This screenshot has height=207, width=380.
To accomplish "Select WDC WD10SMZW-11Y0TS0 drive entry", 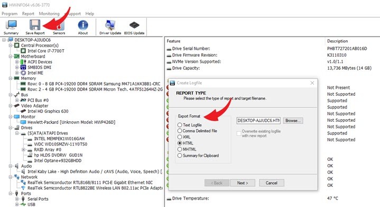I will pyautogui.click(x=61, y=144).
